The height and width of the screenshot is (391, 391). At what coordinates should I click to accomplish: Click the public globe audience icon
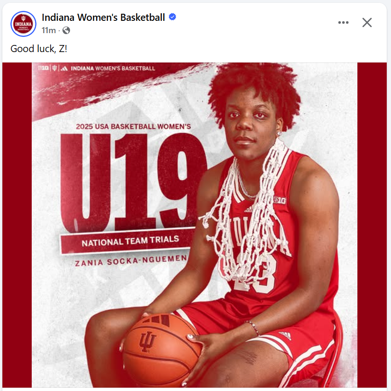[x=66, y=30]
